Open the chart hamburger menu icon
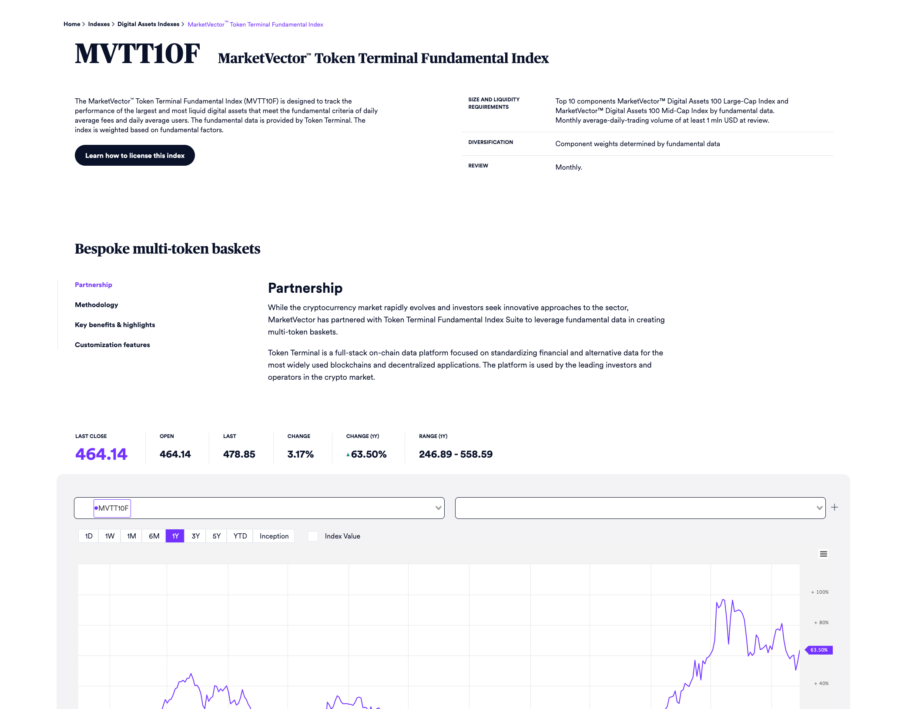 pos(823,554)
